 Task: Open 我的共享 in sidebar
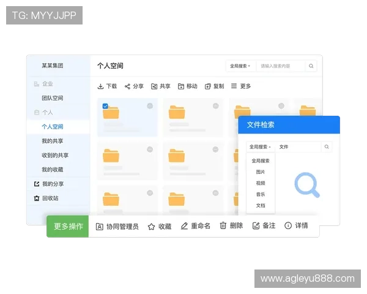[53, 141]
